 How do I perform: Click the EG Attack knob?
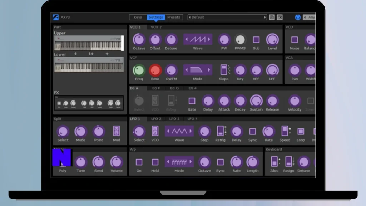click(x=224, y=100)
